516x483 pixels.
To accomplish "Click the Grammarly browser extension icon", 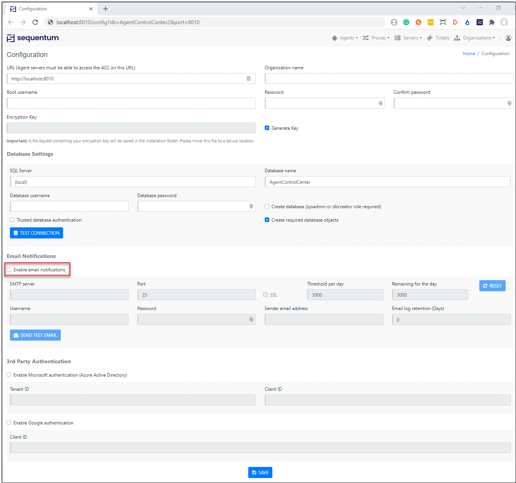I will (x=406, y=22).
